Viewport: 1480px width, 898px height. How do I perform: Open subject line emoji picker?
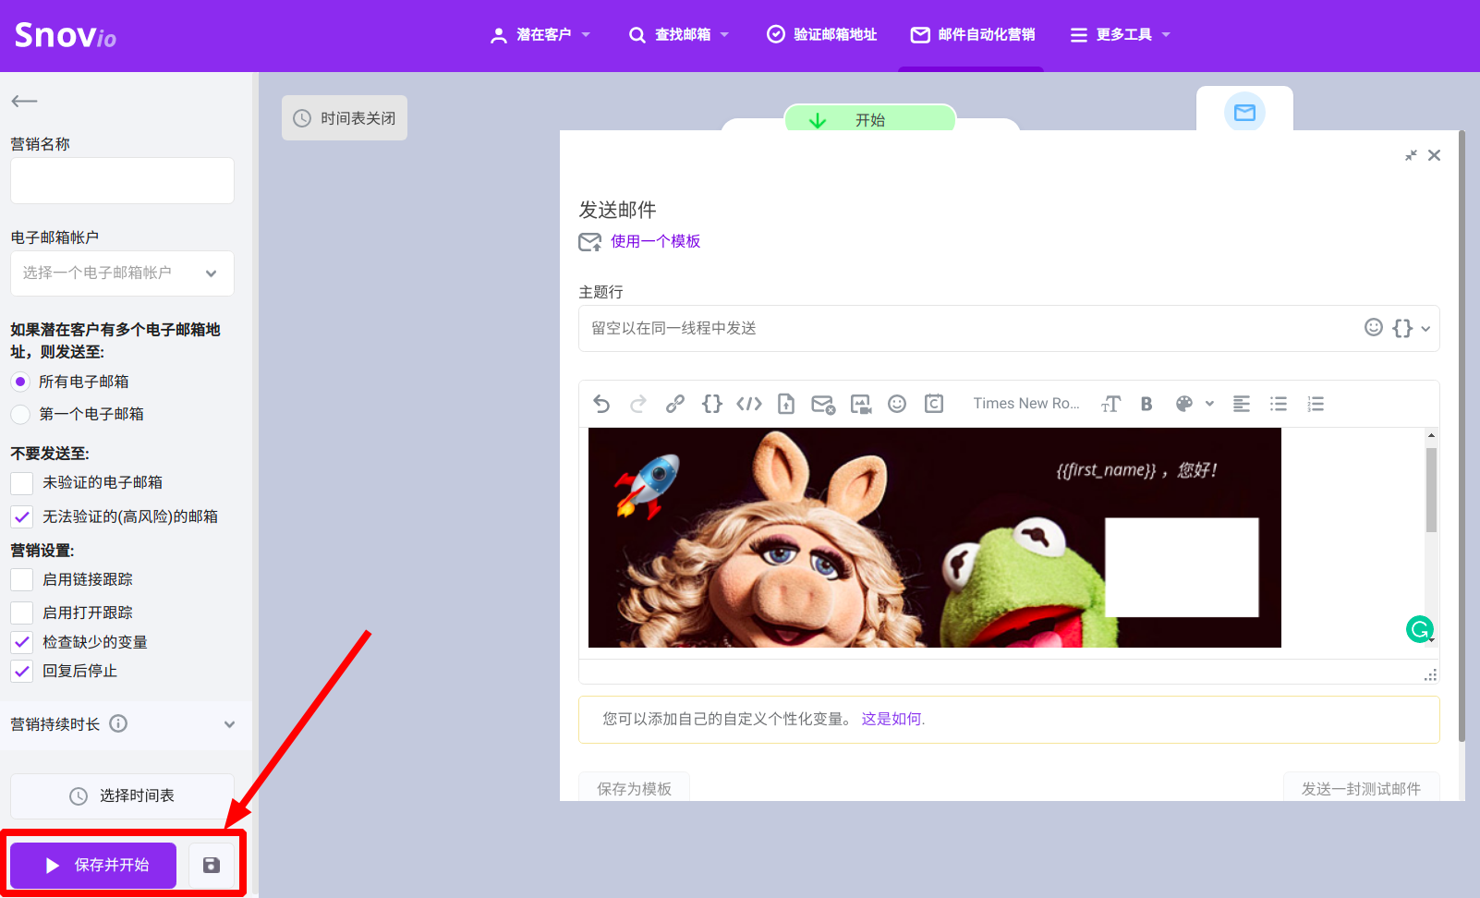pyautogui.click(x=1374, y=327)
